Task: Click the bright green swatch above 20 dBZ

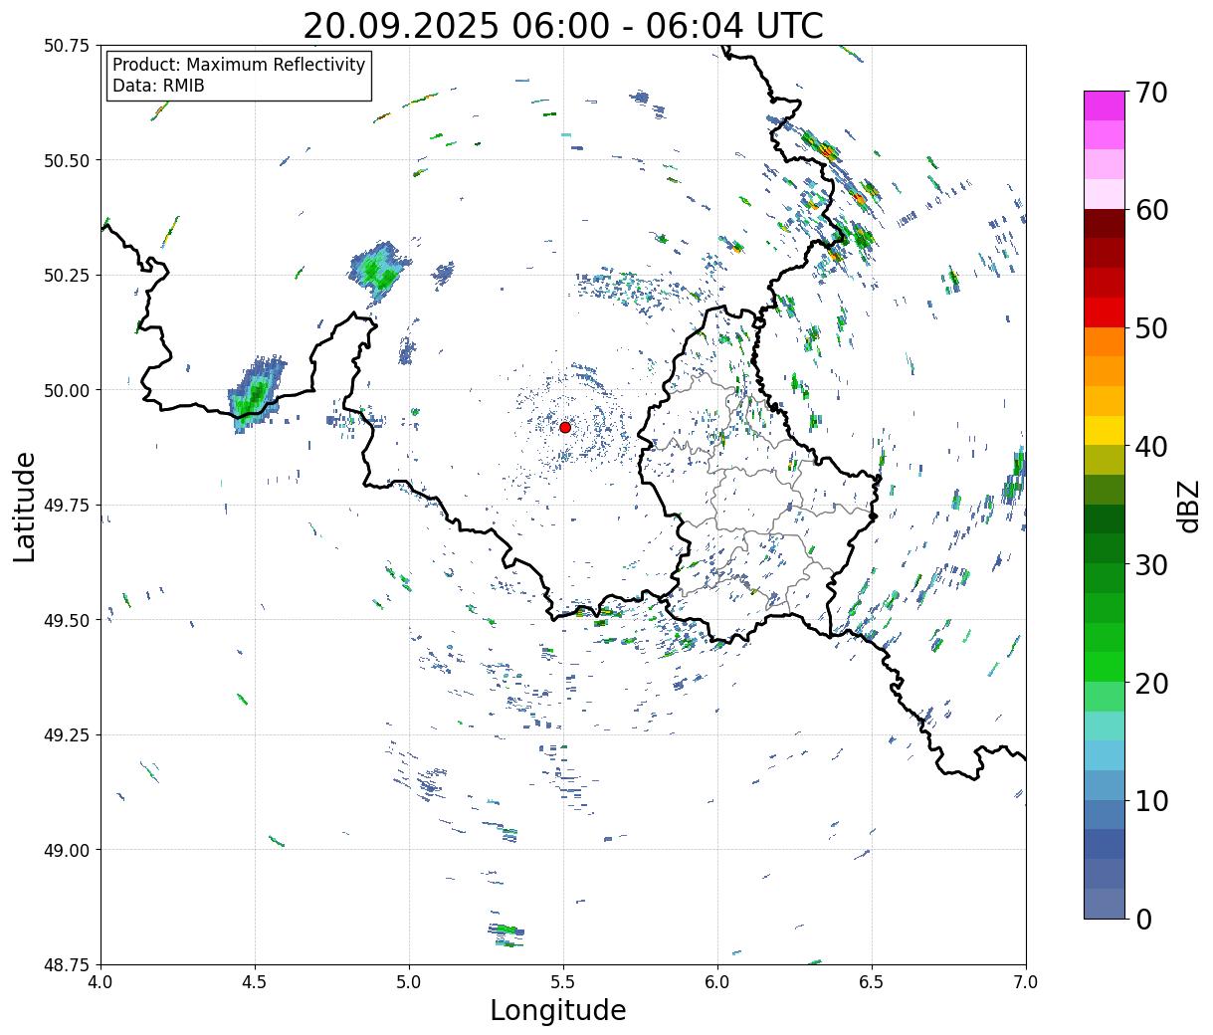Action: tap(1105, 667)
